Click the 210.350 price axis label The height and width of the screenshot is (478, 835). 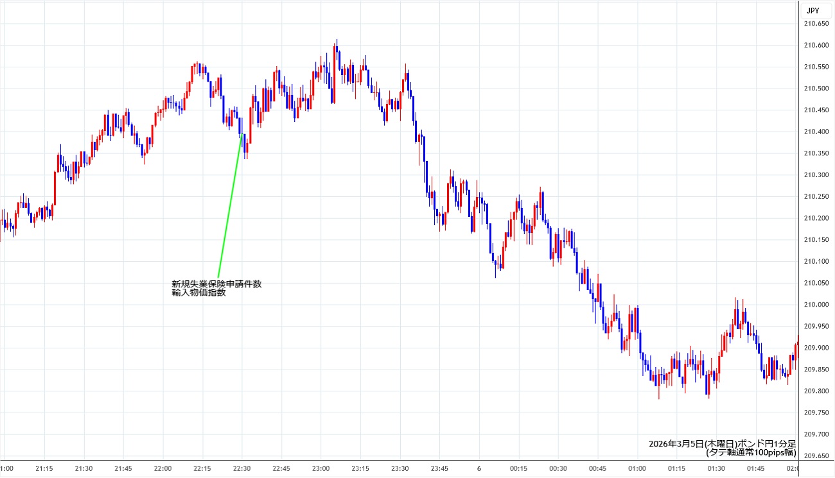[816, 153]
